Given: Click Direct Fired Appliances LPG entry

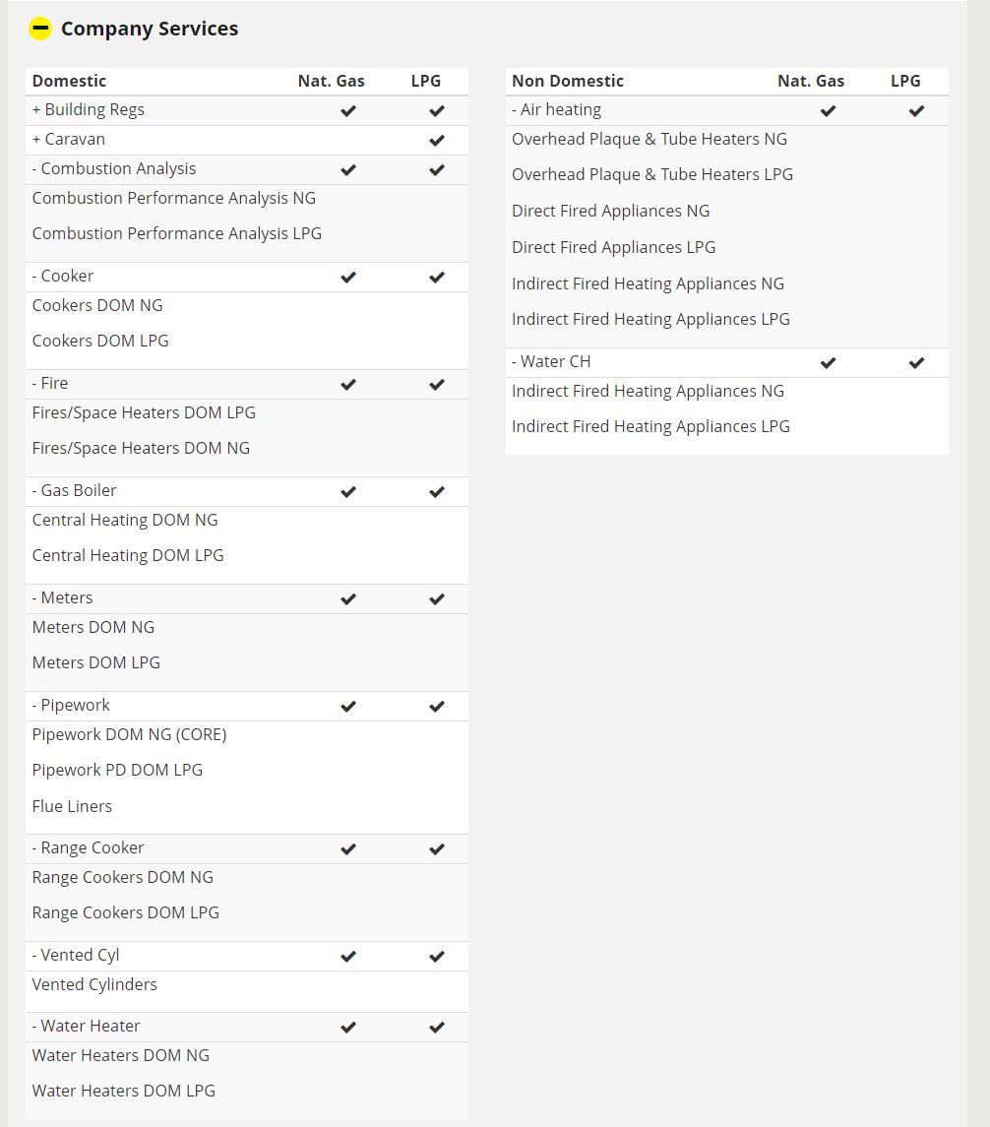Looking at the screenshot, I should [613, 248].
